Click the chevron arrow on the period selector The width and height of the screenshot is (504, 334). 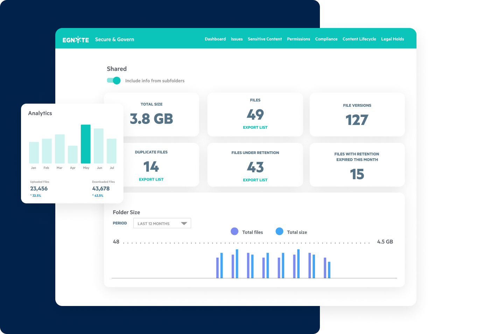184,223
